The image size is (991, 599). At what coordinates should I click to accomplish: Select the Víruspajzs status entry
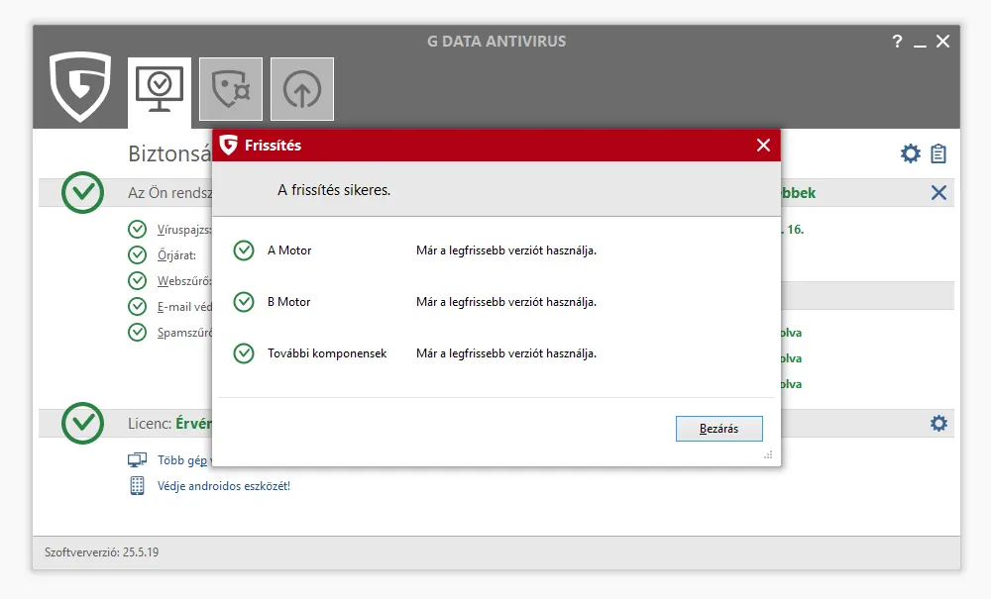click(x=183, y=230)
